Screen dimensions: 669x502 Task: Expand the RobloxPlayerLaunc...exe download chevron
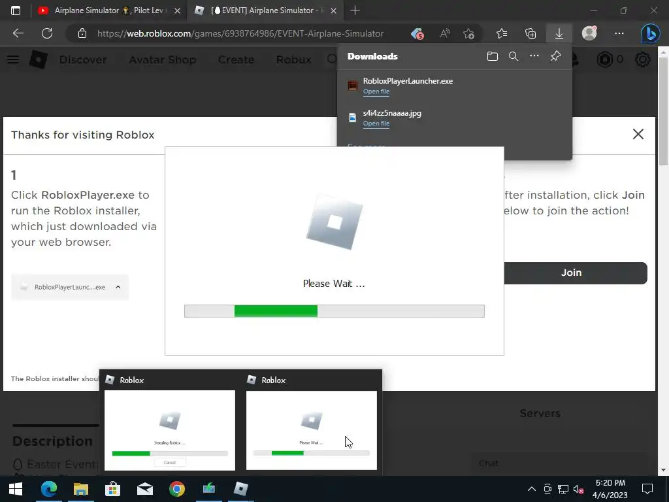pos(118,288)
